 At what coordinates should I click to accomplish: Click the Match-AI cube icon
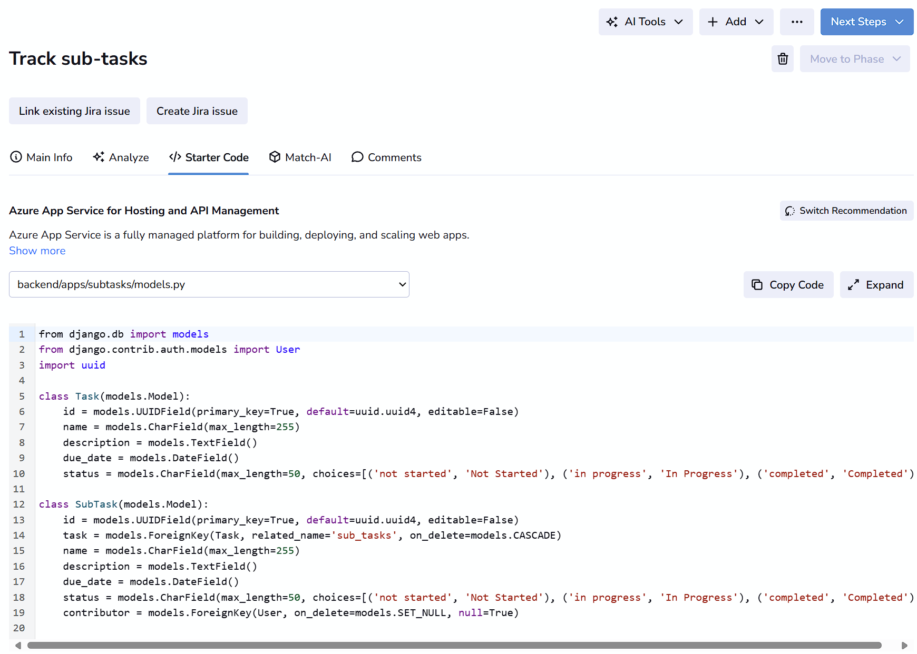click(275, 157)
